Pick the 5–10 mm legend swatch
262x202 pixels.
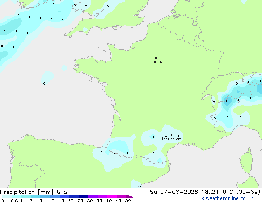click(x=45, y=197)
